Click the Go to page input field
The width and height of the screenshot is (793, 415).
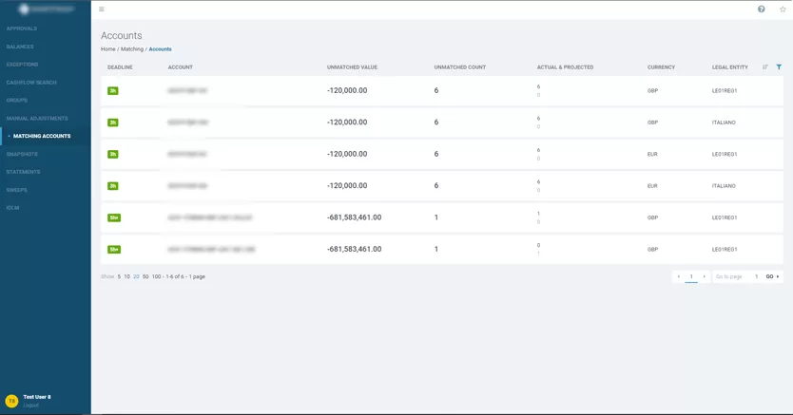pos(737,276)
